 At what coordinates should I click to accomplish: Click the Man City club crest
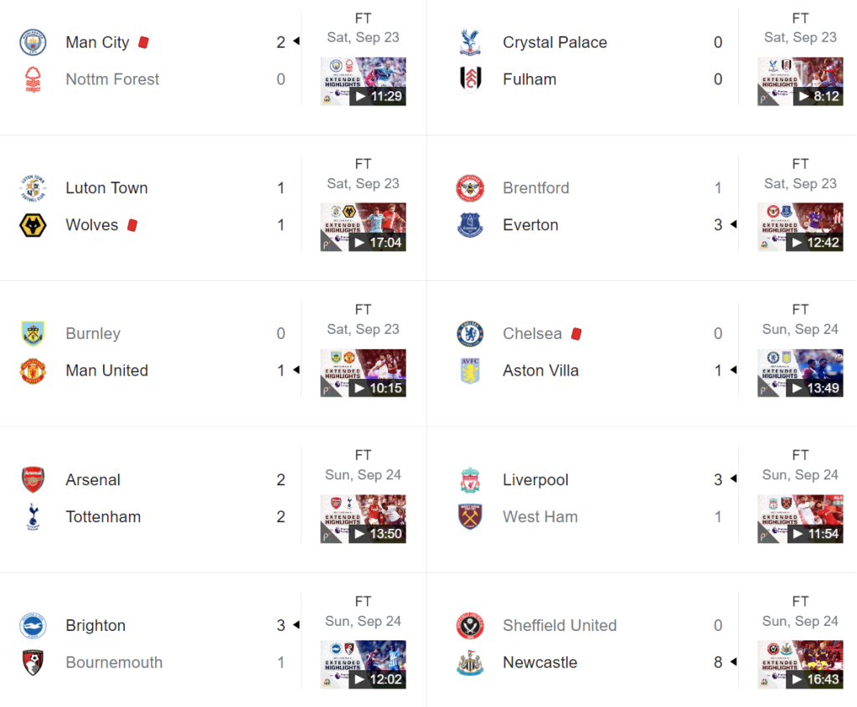click(33, 43)
